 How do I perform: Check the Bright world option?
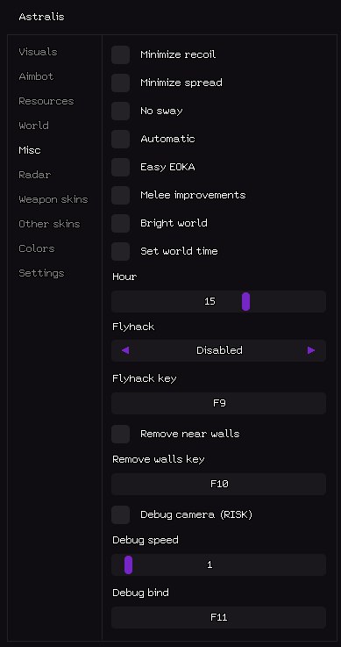coord(121,223)
